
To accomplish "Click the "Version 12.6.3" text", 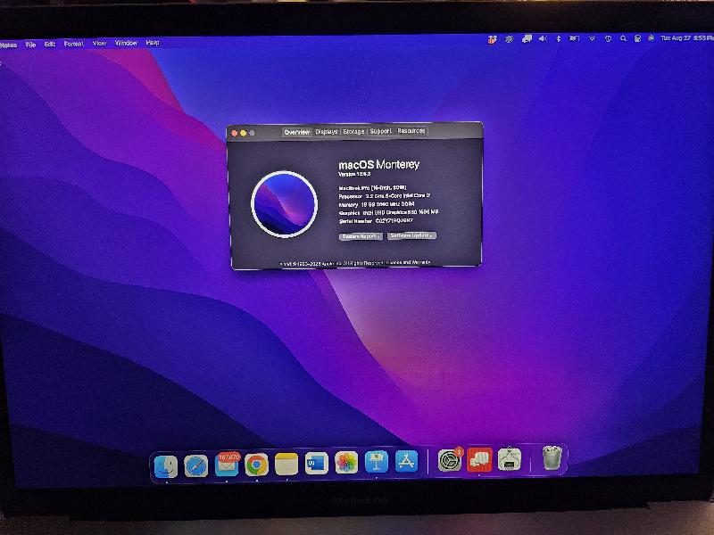I will tap(354, 174).
